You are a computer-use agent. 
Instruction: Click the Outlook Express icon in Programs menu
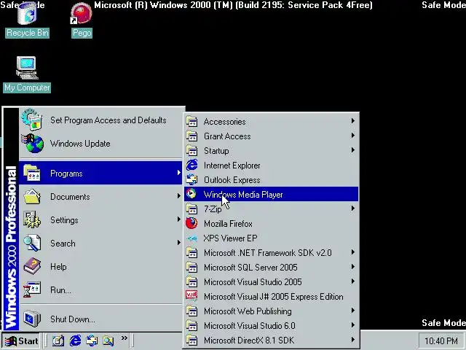point(191,179)
